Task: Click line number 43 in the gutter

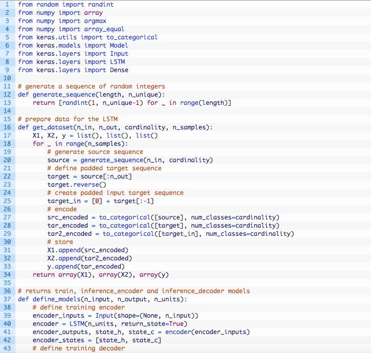Action: pos(7,348)
